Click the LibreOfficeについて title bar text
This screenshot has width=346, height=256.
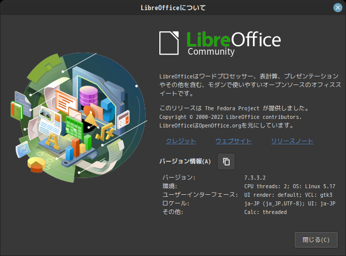click(x=173, y=8)
